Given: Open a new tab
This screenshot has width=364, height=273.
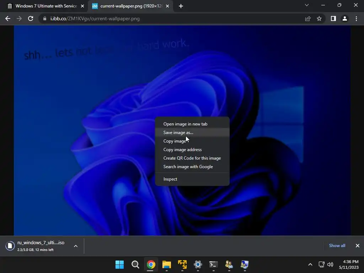Looking at the screenshot, I should [181, 6].
